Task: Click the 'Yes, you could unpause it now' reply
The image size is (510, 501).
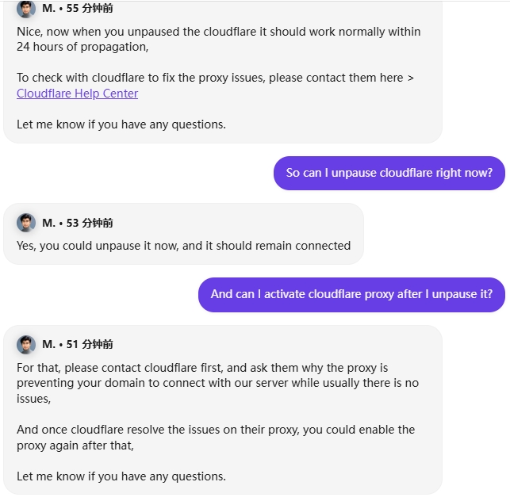Action: [183, 246]
